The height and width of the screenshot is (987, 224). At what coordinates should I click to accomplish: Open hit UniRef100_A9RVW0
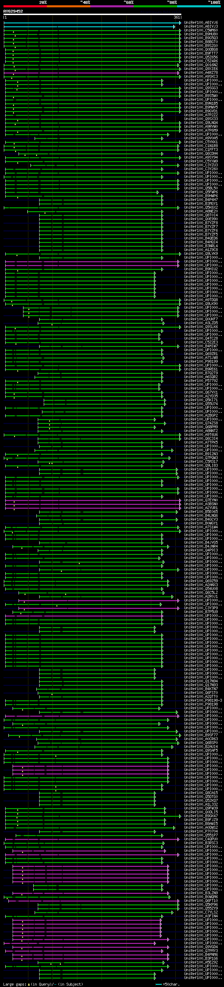point(201,126)
